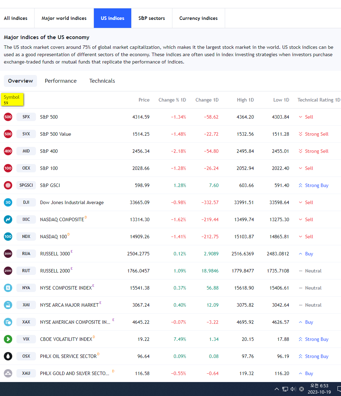Viewport: 341px width, 396px height.
Task: Click the PHLX Oil Service droplet icon
Action: tap(8, 356)
